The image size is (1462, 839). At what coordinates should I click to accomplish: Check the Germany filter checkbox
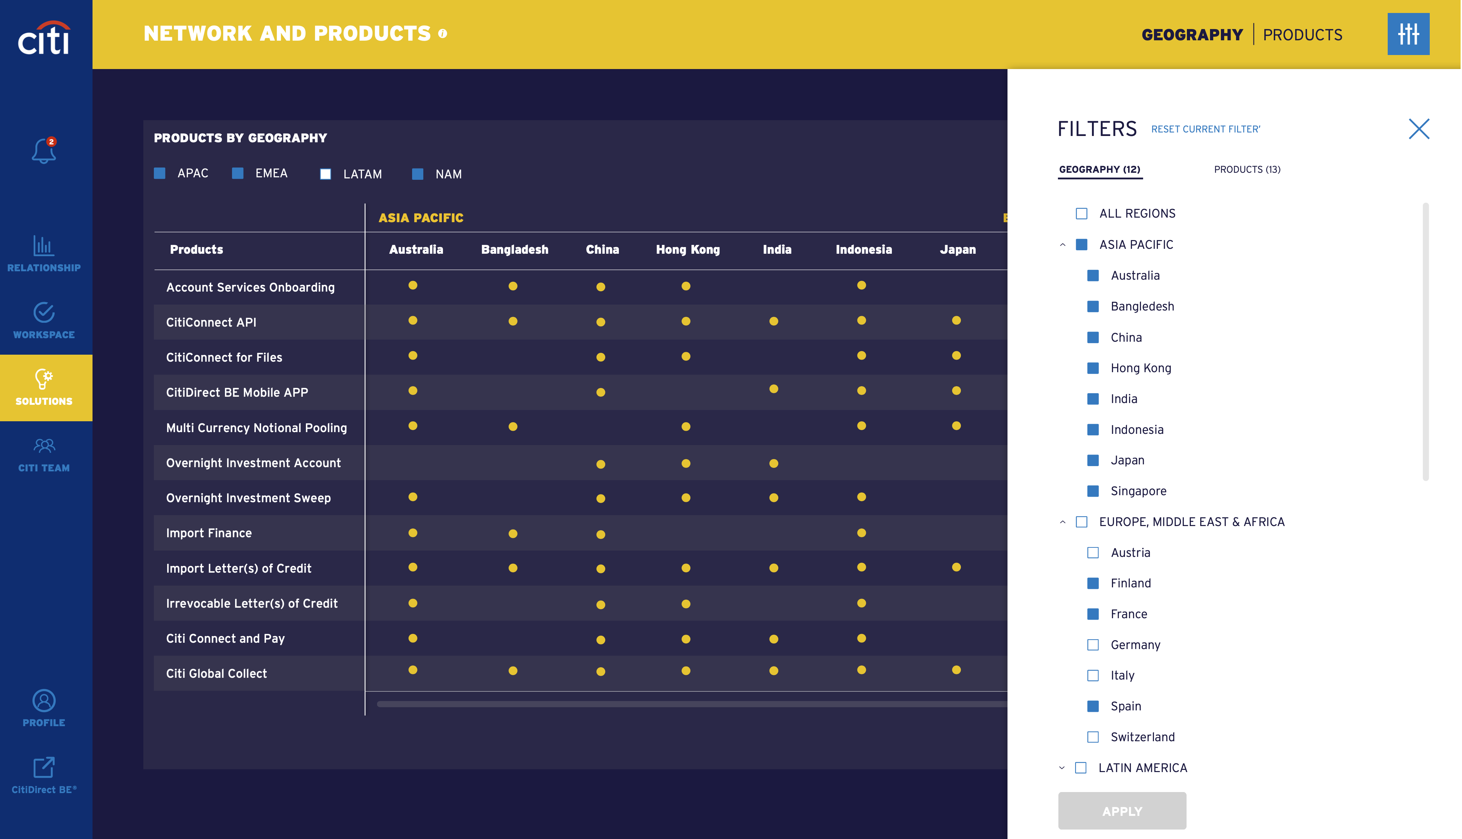click(x=1093, y=645)
